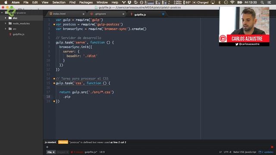Click the Bluetooth icon in menu bar

220,3
